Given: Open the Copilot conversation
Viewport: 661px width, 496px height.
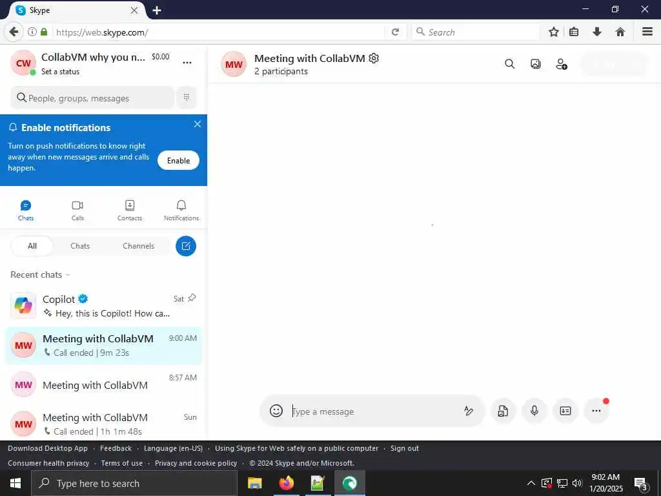Looking at the screenshot, I should click(x=103, y=305).
